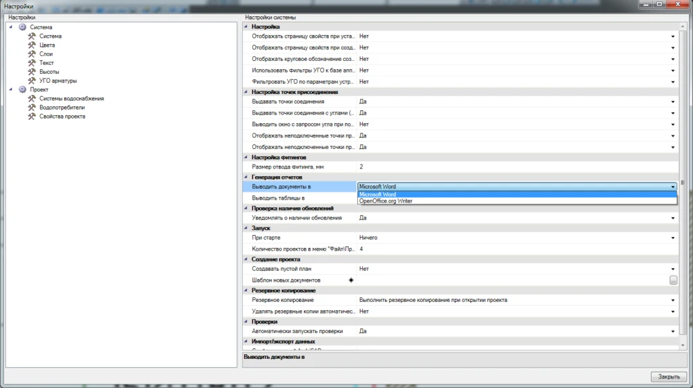Click the wrench icon beside Цвета
The image size is (693, 388).
32,45
